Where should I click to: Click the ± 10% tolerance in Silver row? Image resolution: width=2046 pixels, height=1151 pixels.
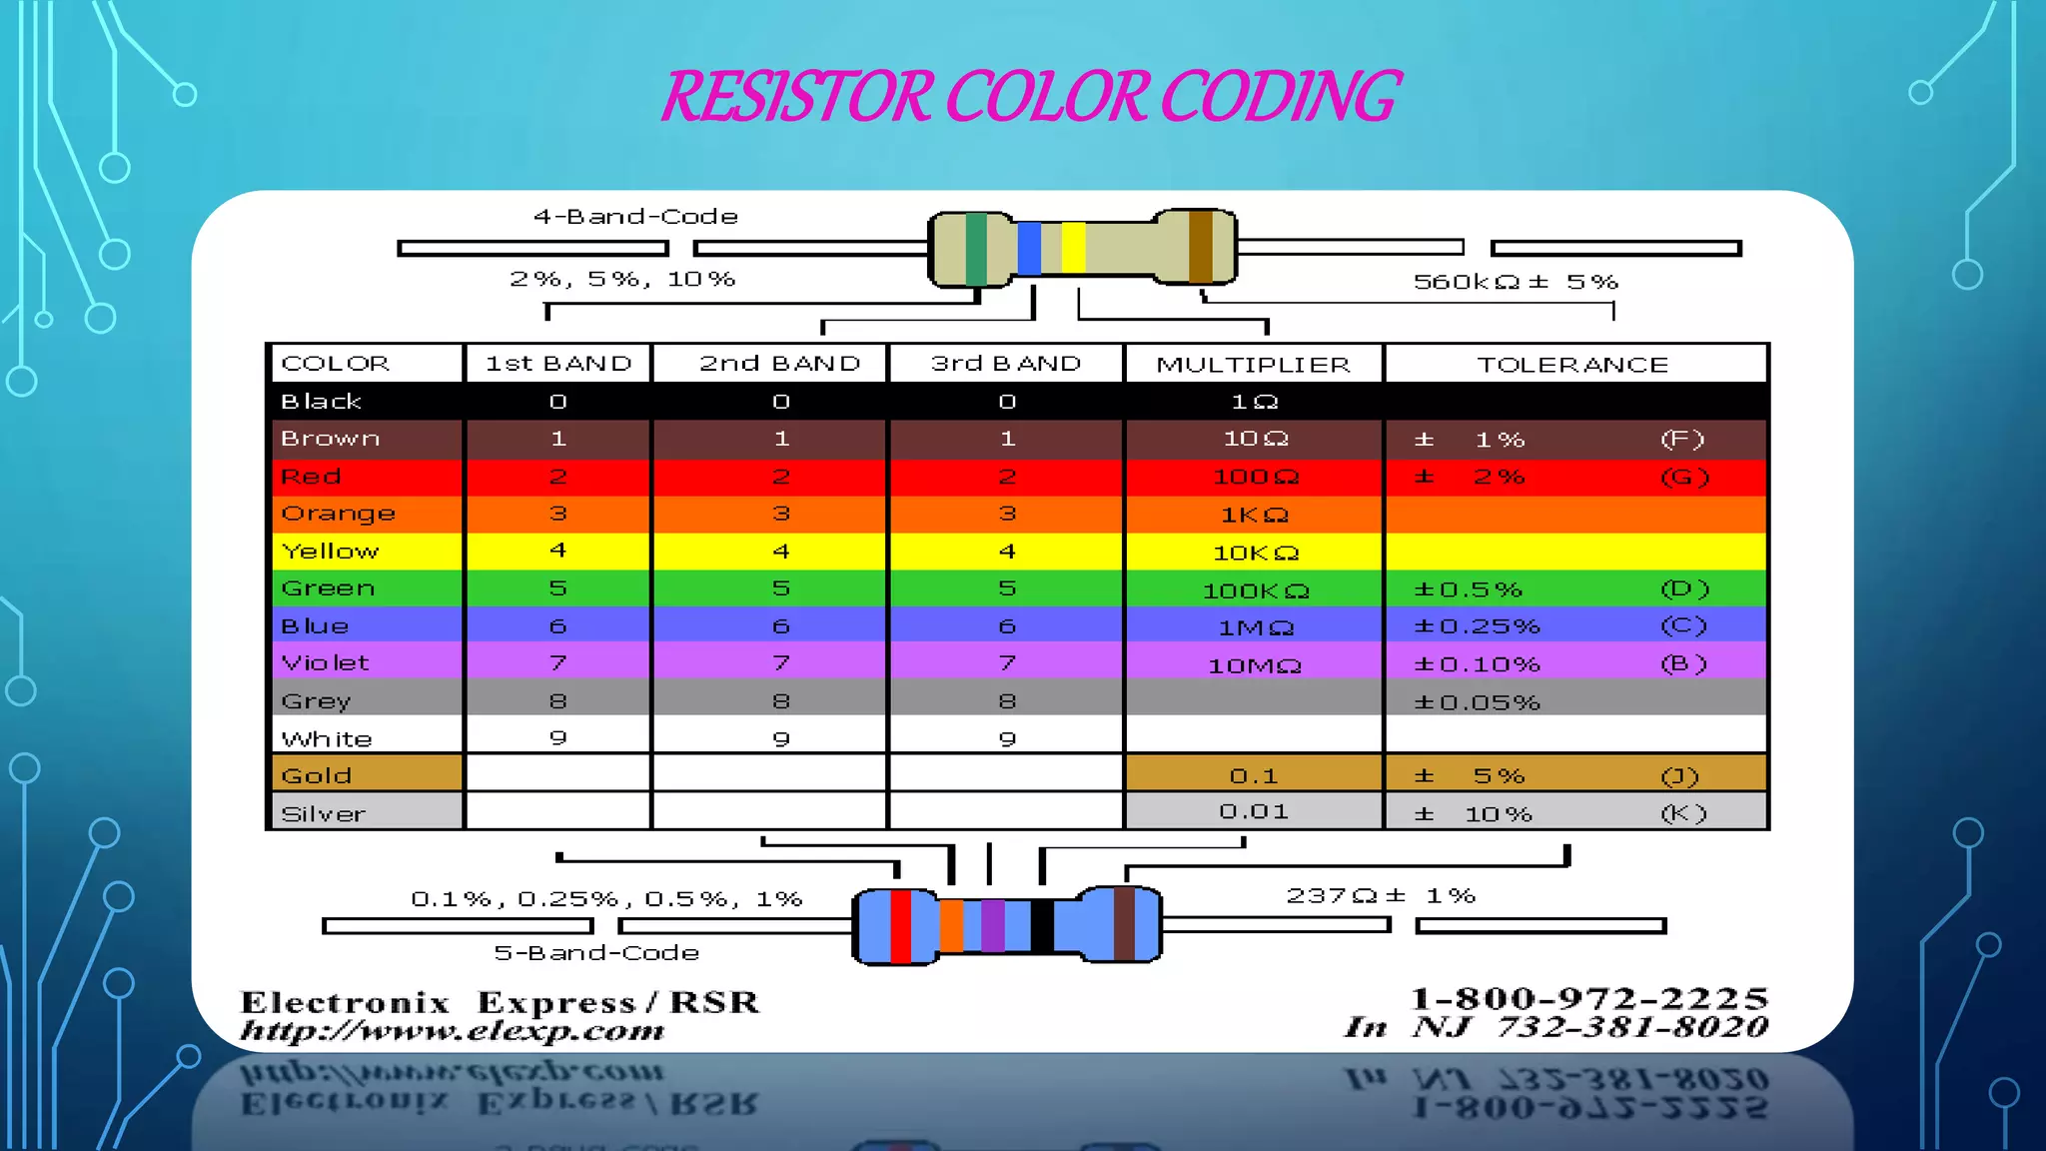pyautogui.click(x=1474, y=814)
